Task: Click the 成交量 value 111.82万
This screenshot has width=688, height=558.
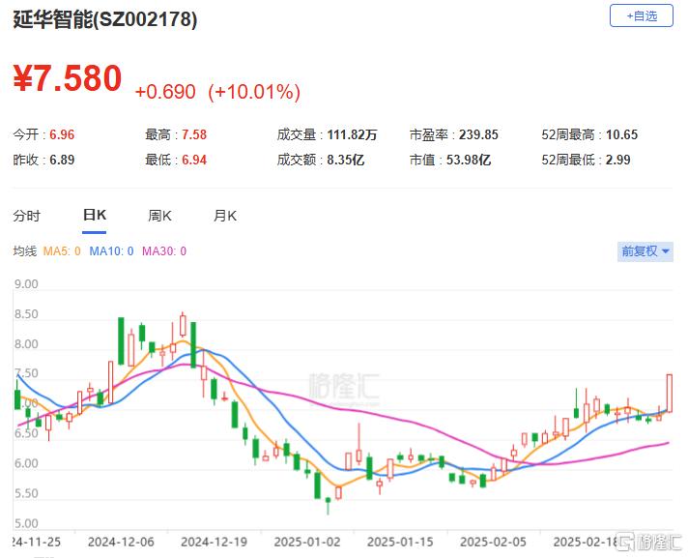Action: 353,134
